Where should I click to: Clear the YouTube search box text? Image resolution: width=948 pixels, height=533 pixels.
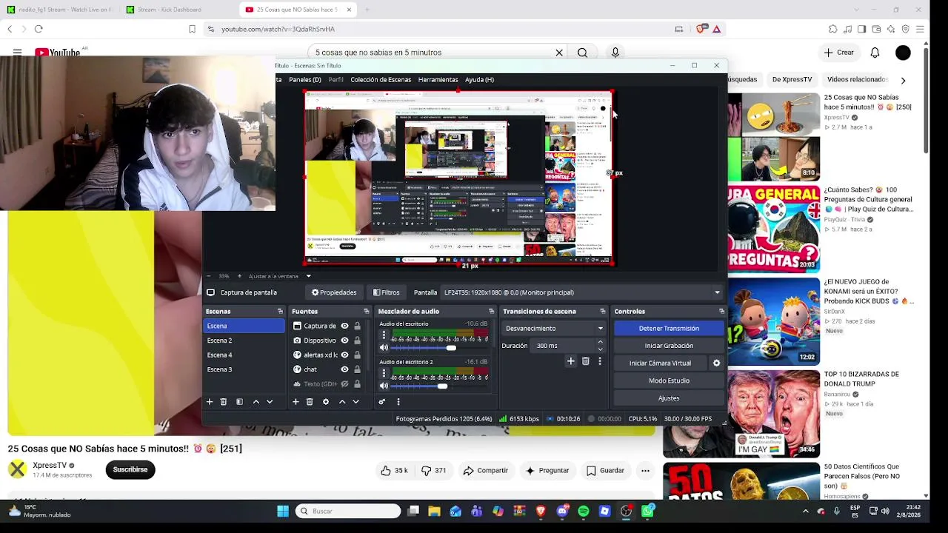(x=559, y=53)
